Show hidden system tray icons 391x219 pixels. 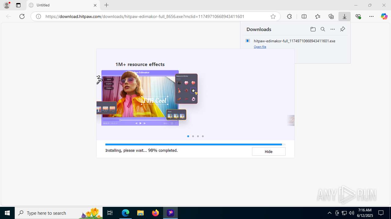pos(329,213)
